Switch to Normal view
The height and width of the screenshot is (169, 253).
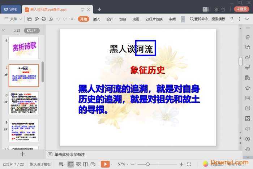70,164
